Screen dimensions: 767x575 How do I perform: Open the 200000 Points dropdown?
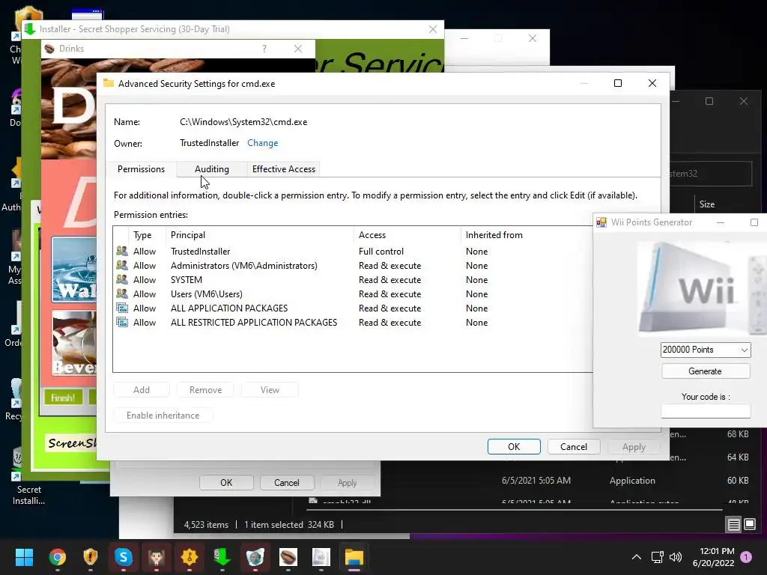706,350
